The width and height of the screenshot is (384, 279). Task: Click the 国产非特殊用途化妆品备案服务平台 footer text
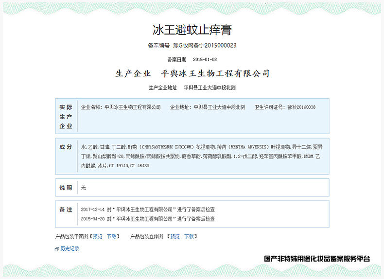(x=317, y=259)
